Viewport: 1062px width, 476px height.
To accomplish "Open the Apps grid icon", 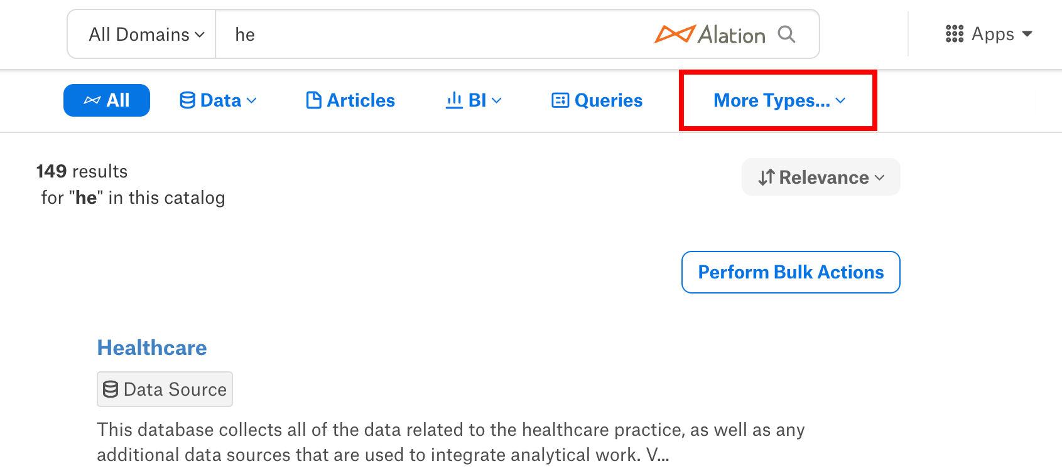I will (x=955, y=34).
